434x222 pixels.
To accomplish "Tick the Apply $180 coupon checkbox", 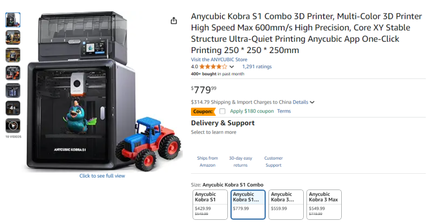I will (222, 112).
